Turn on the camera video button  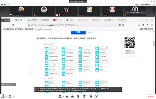pos(10,96)
